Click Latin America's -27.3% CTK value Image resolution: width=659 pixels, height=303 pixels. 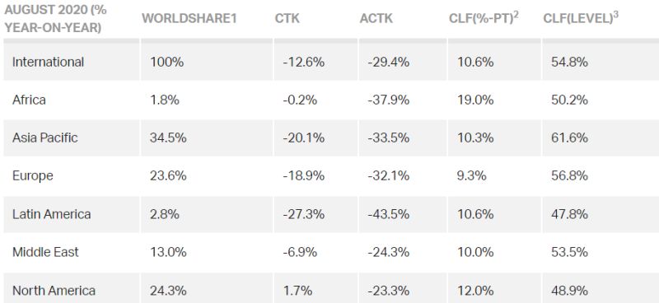coord(303,214)
